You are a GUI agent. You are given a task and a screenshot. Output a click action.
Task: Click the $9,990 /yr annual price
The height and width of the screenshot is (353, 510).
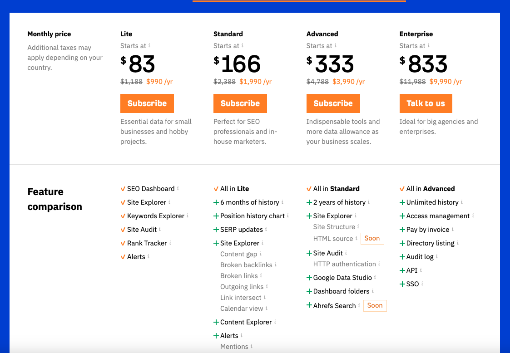[446, 82]
